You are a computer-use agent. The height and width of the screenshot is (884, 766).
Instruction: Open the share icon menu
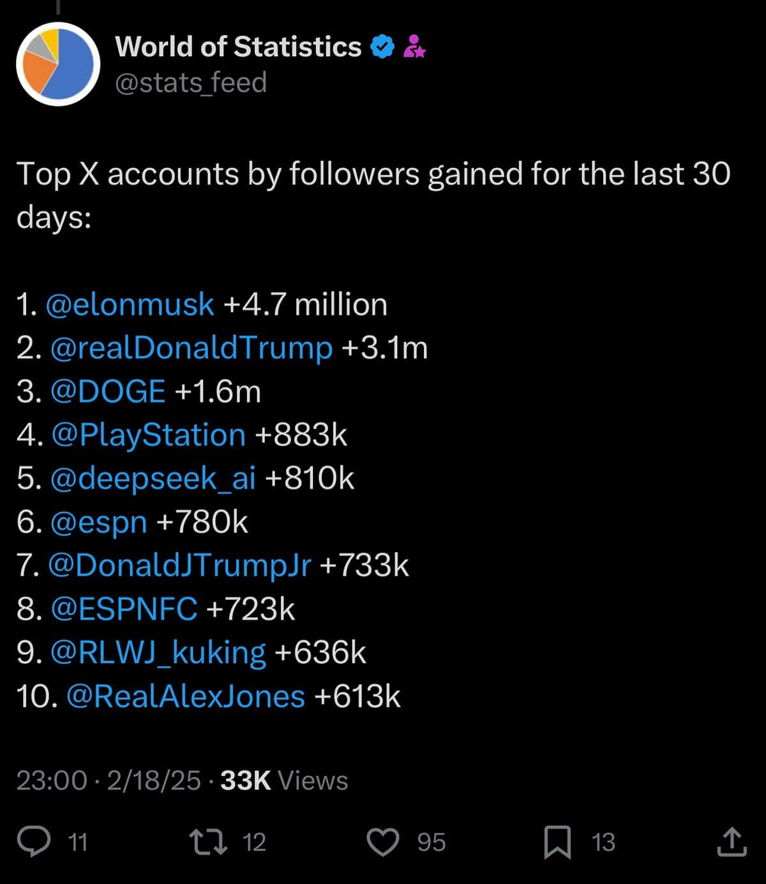pyautogui.click(x=732, y=842)
